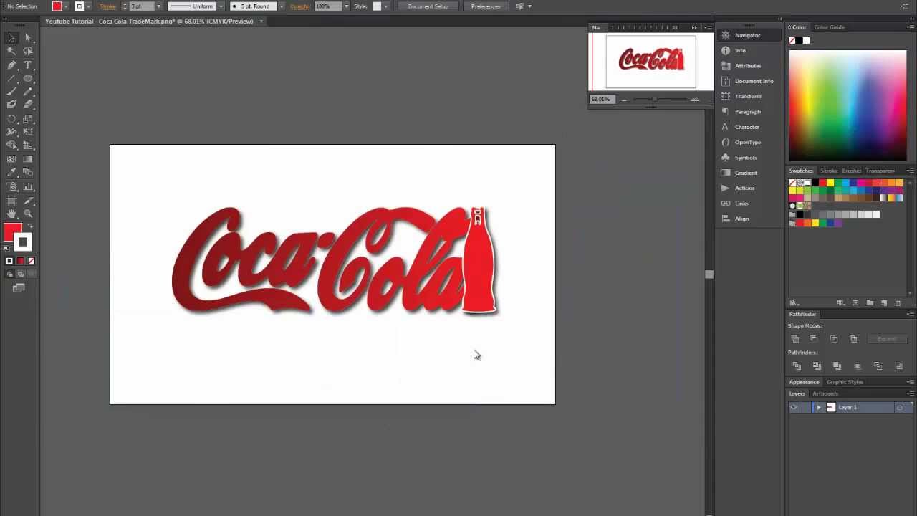Pick the Pencil tool
Screen dimensions: 917x516
[x=28, y=92]
